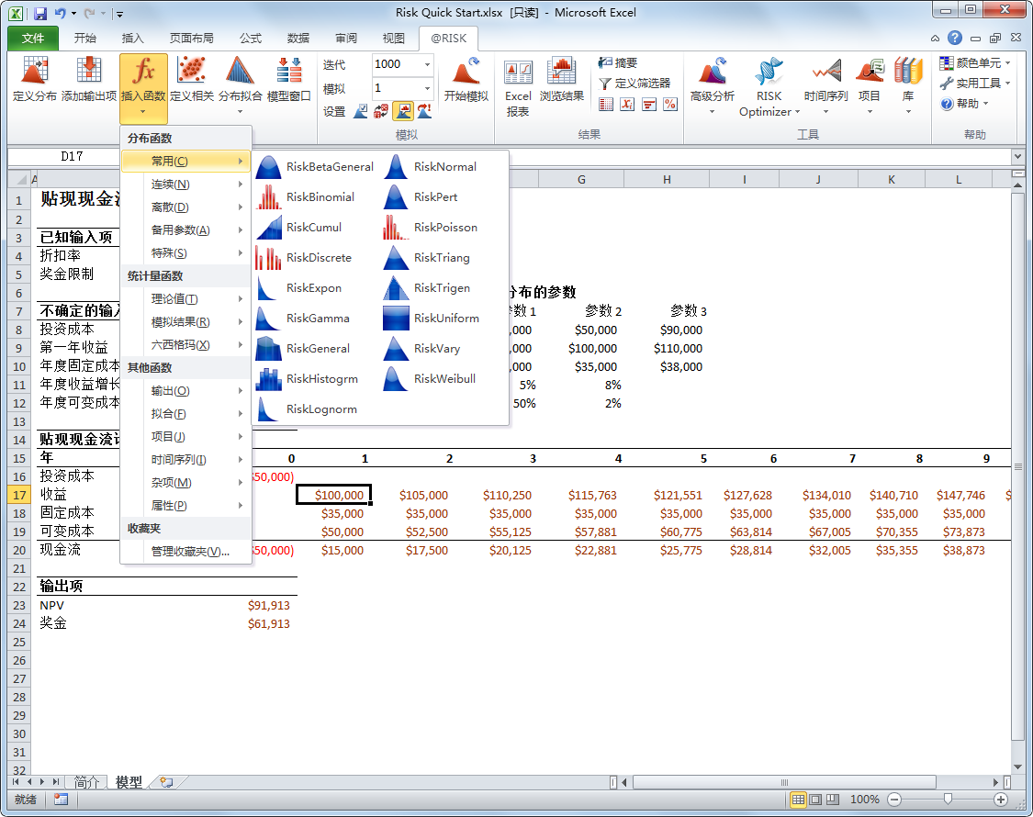Open 输出(O) submenu

[x=185, y=391]
